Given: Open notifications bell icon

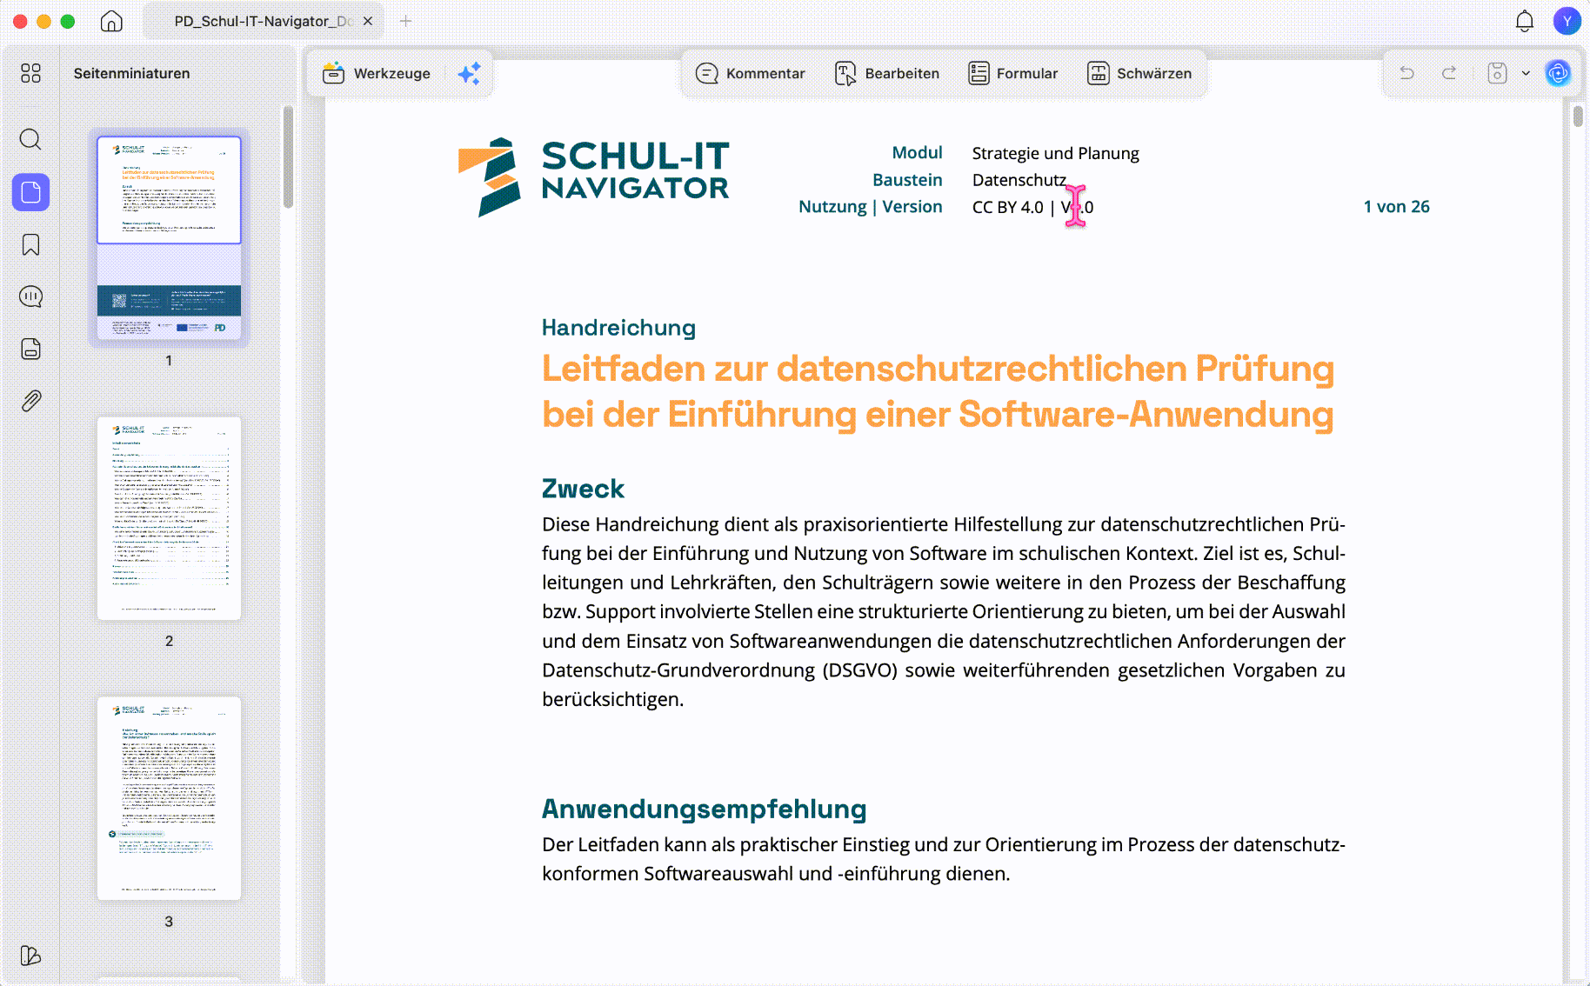Looking at the screenshot, I should tap(1525, 21).
